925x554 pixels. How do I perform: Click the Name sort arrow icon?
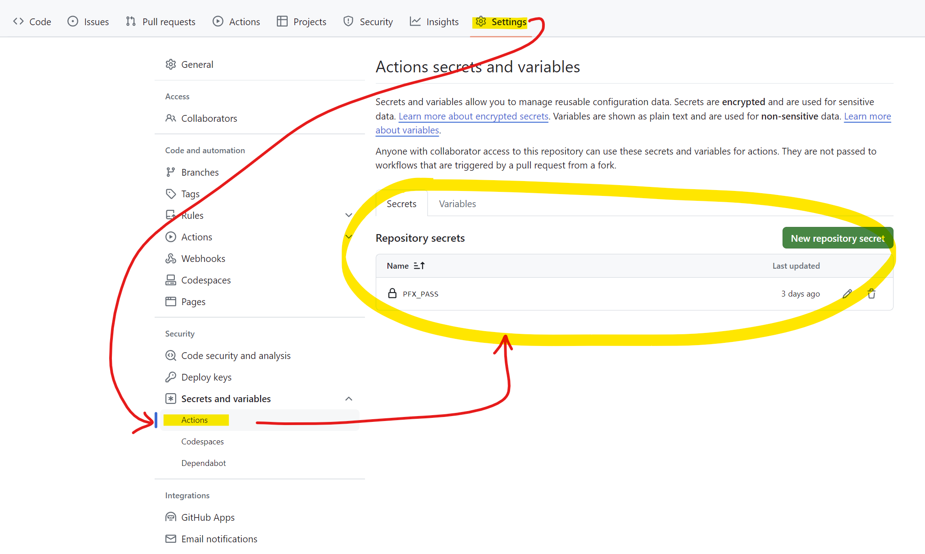(x=419, y=266)
